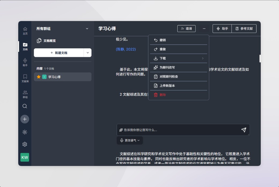Open 文档概览 document overview
The height and width of the screenshot is (187, 279).
point(46,41)
